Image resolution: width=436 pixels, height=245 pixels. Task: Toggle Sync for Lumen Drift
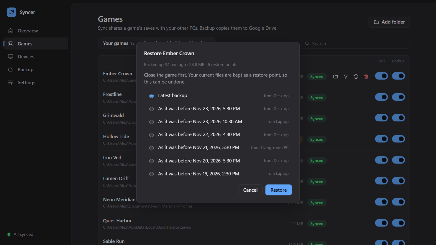click(x=381, y=181)
